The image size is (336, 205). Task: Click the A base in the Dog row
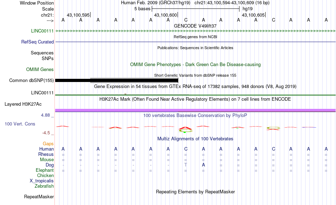(x=203, y=165)
